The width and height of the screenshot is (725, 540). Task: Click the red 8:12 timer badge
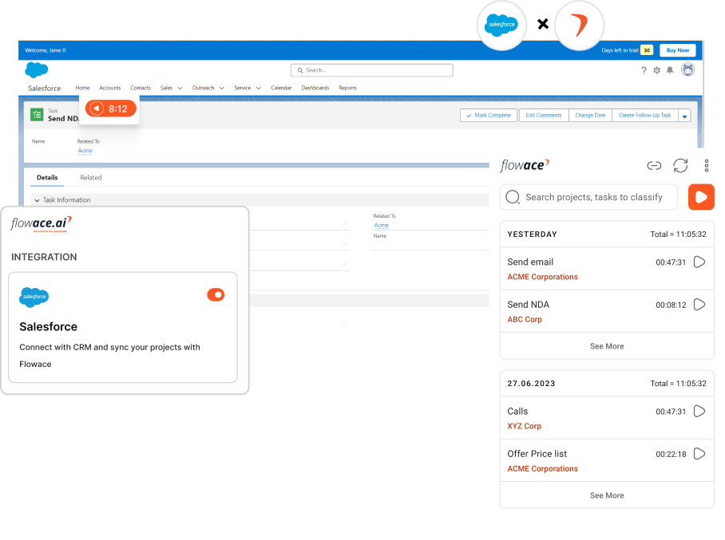(x=109, y=108)
